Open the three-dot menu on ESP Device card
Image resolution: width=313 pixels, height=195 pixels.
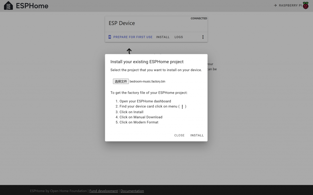click(203, 37)
